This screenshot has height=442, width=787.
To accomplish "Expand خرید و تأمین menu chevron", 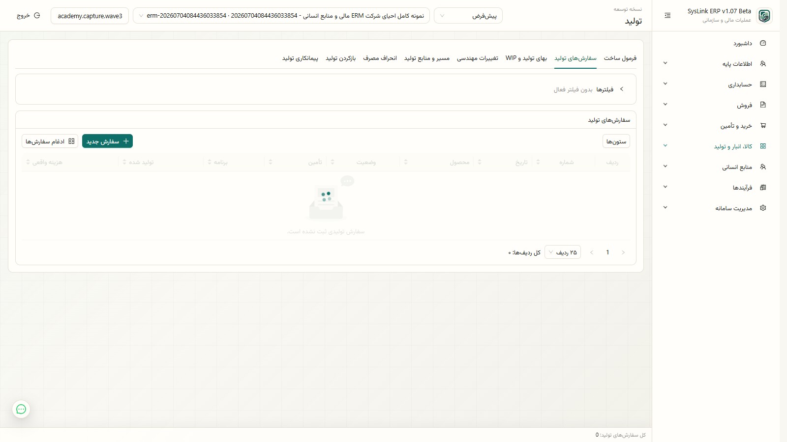I will click(x=665, y=125).
